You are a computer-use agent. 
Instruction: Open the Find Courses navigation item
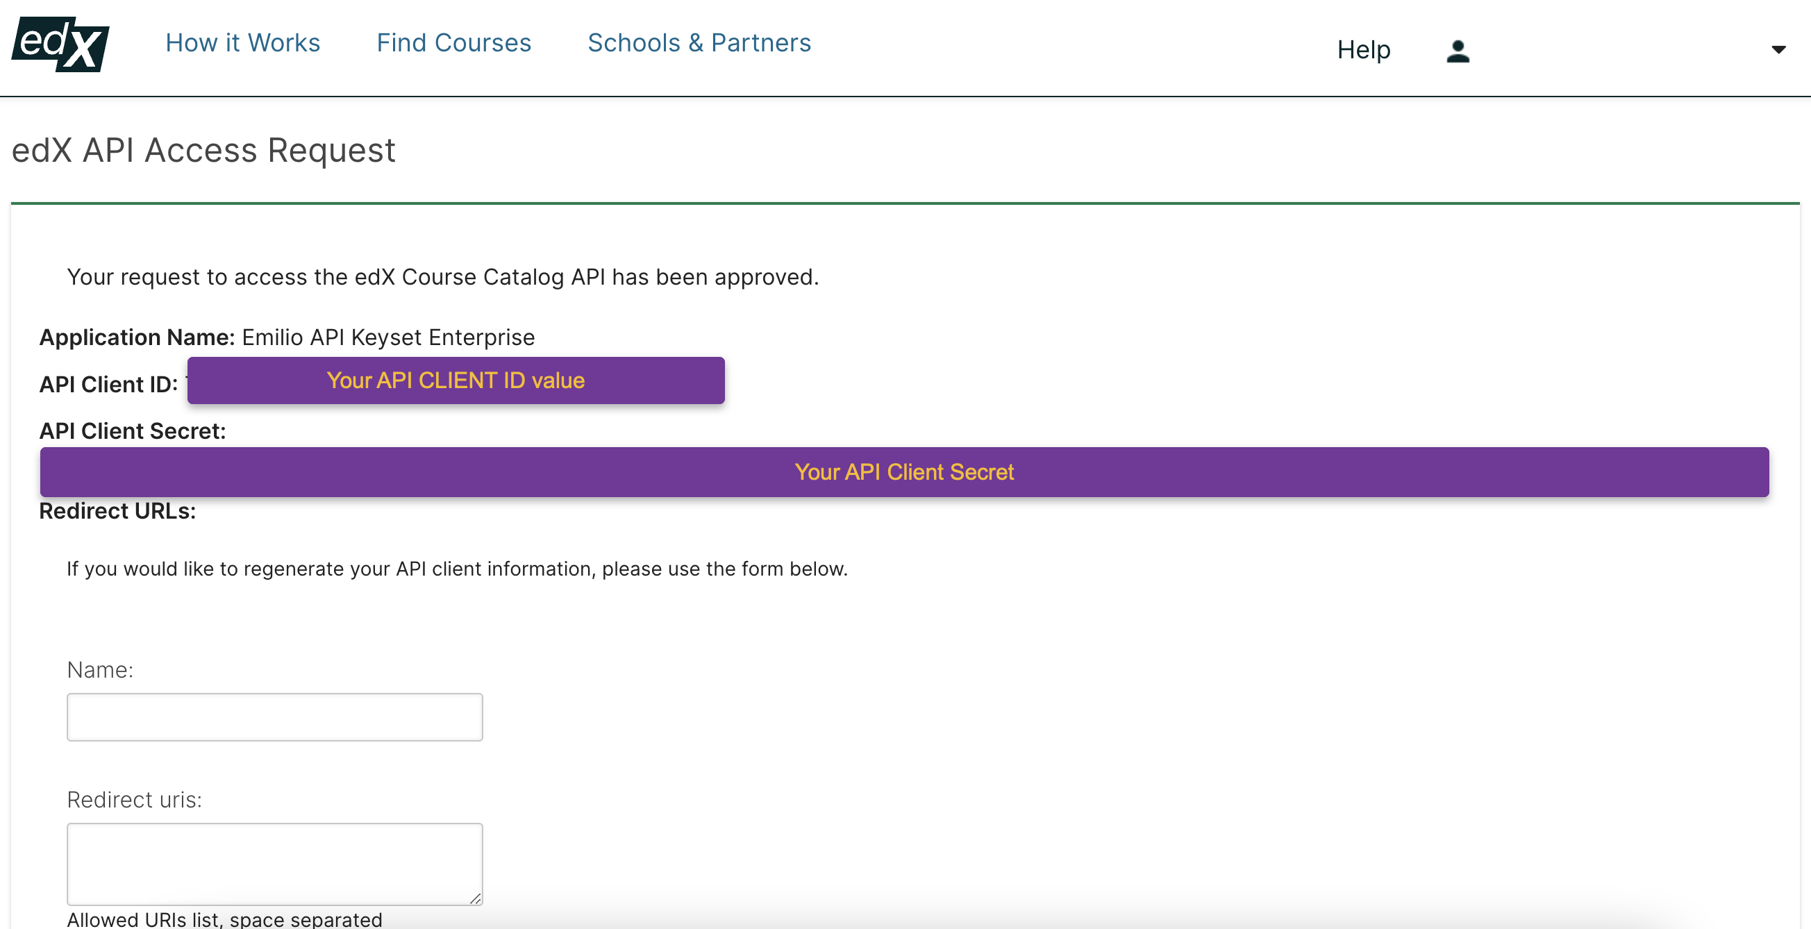(x=454, y=42)
